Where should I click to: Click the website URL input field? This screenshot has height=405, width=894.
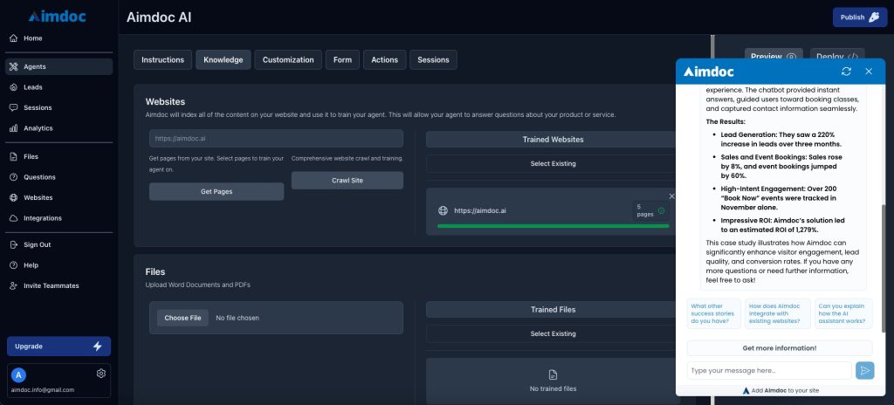[276, 138]
